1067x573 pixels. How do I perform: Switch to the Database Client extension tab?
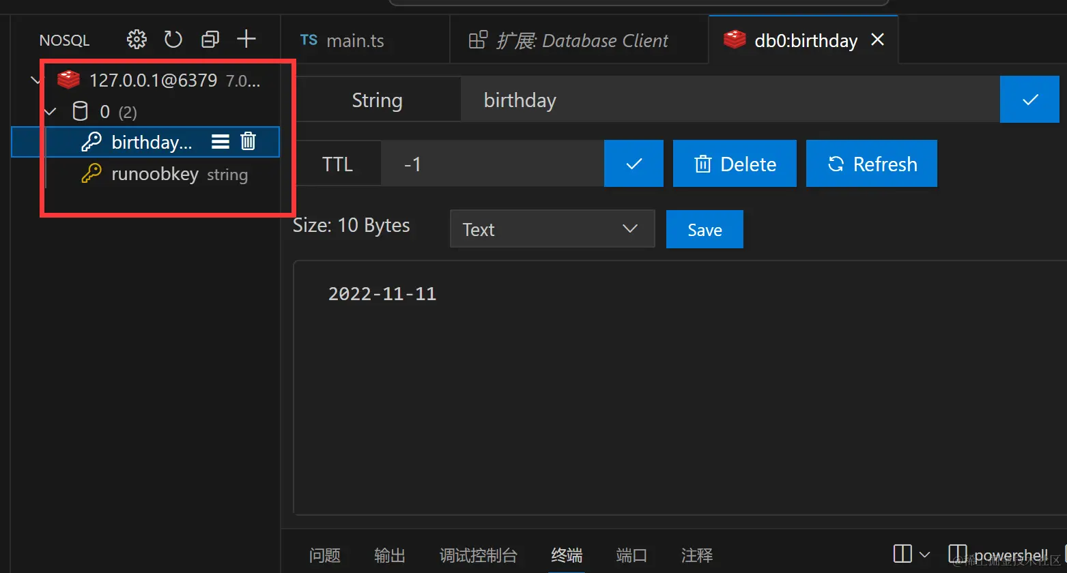[580, 40]
